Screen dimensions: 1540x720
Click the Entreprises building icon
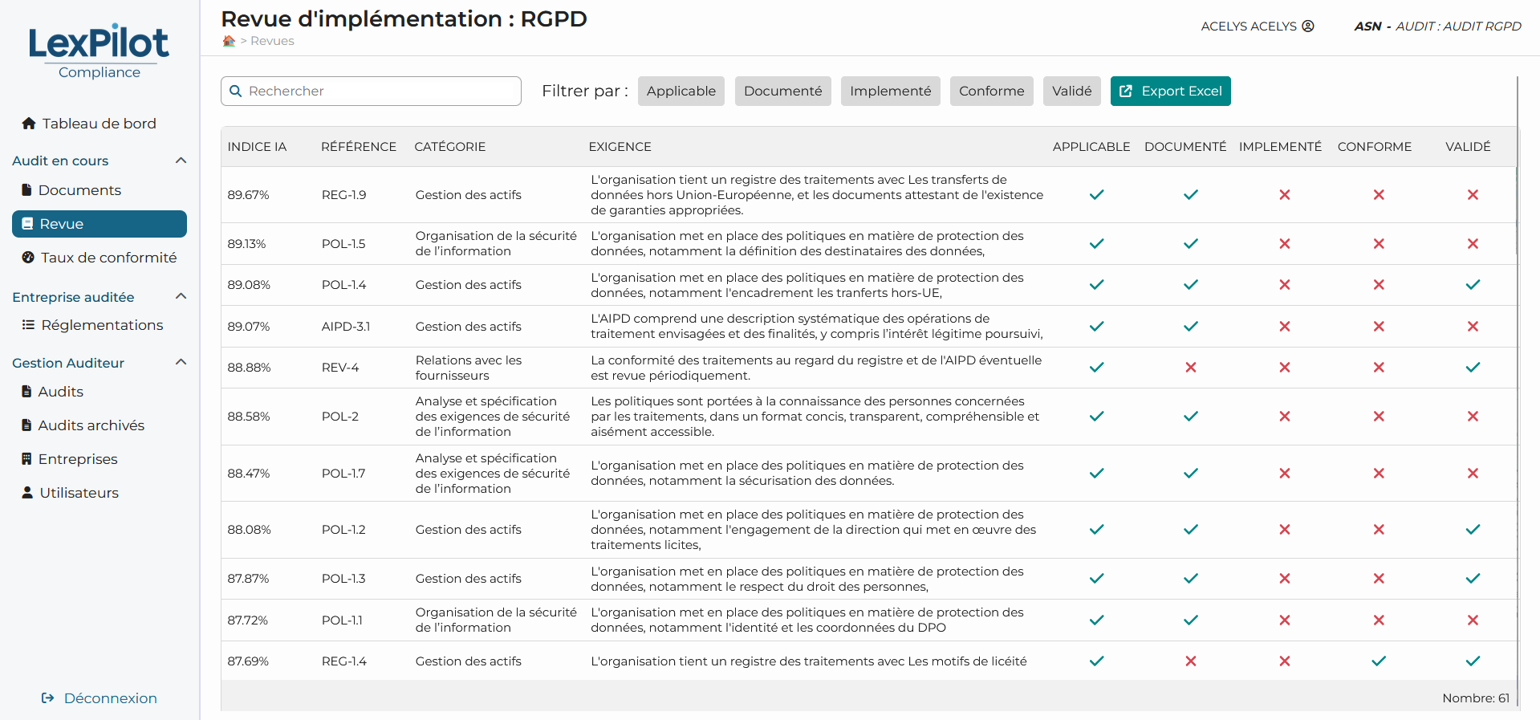coord(26,459)
